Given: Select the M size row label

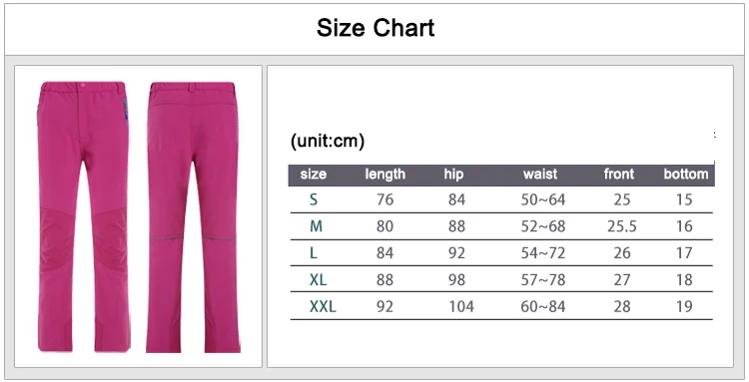Looking at the screenshot, I should coord(316,226).
